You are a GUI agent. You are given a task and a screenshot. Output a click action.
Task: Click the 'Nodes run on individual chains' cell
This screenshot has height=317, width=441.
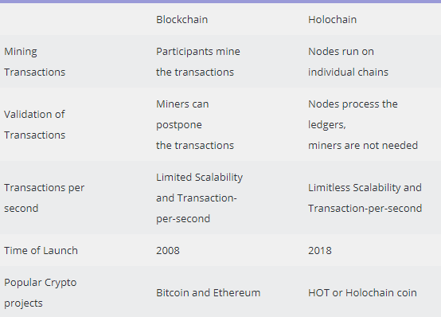click(348, 61)
